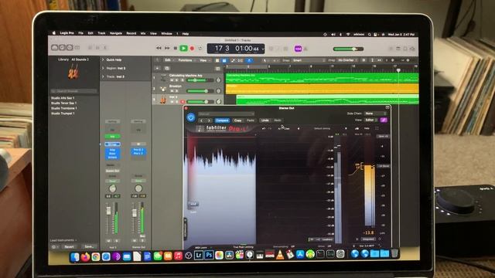Click the -13.8 loudness readout in Pro-L
The width and height of the screenshot is (495, 278).
(x=368, y=232)
